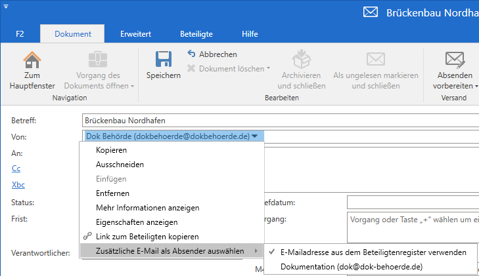Click the Speichern floppy disk icon
Viewport: 479px width, 276px height.
click(163, 59)
